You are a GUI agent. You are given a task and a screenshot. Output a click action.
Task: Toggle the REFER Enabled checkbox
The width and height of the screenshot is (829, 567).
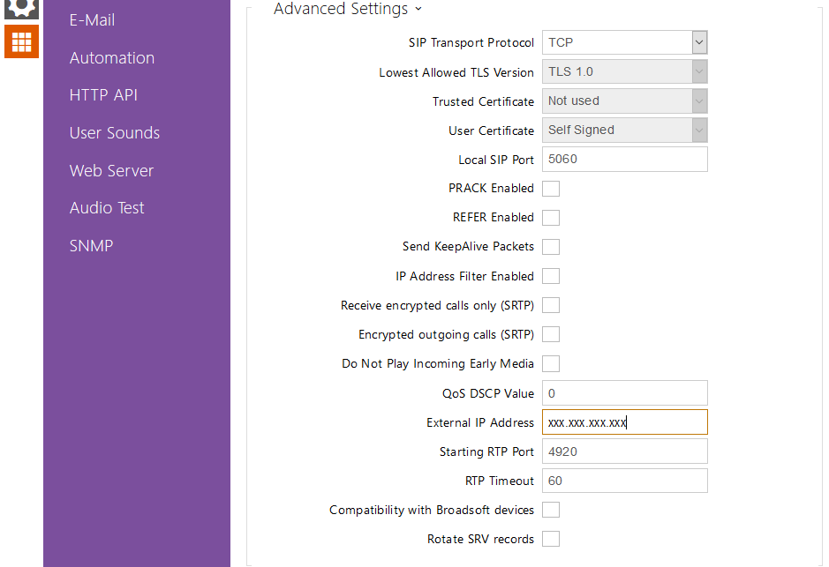click(551, 218)
